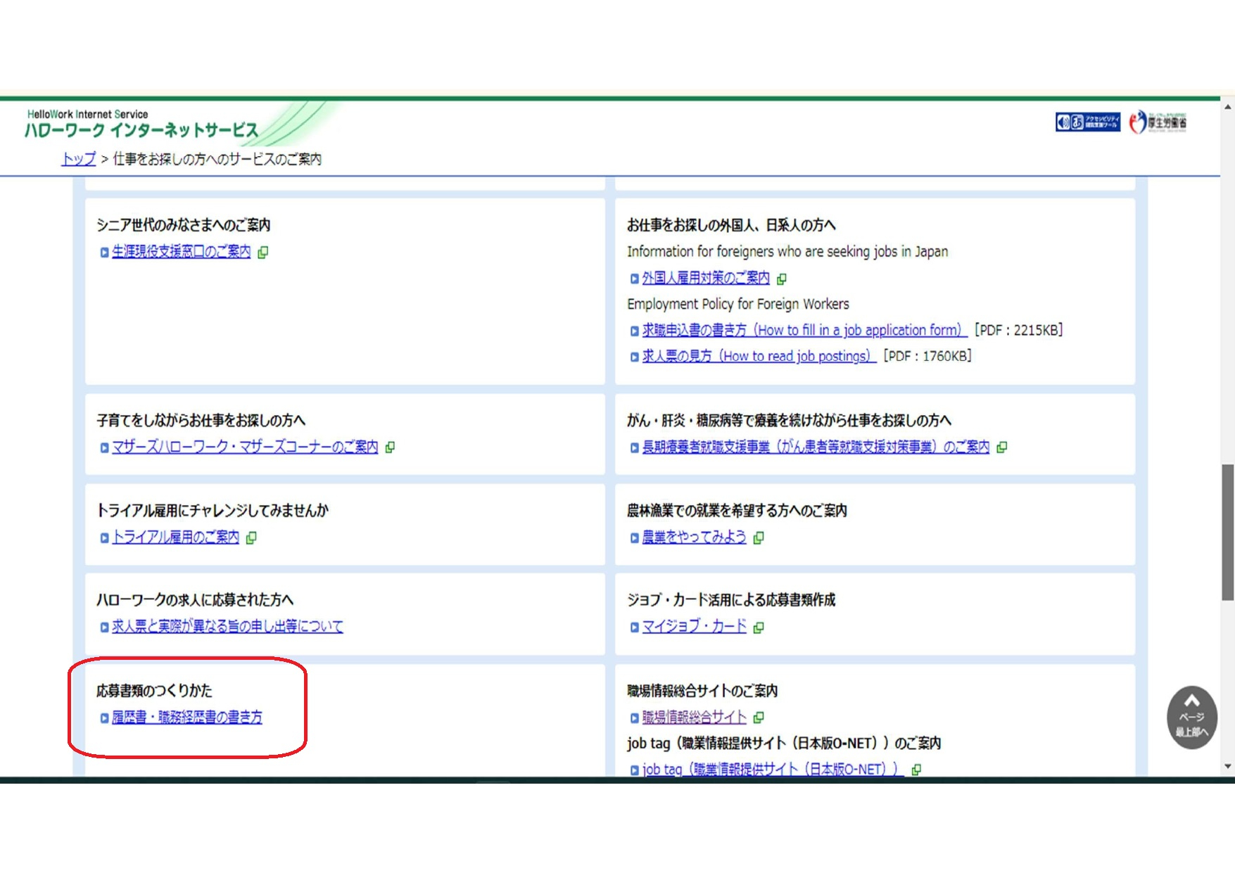
Task: Click the ページ最上部へ back-to-top button
Action: [x=1191, y=718]
